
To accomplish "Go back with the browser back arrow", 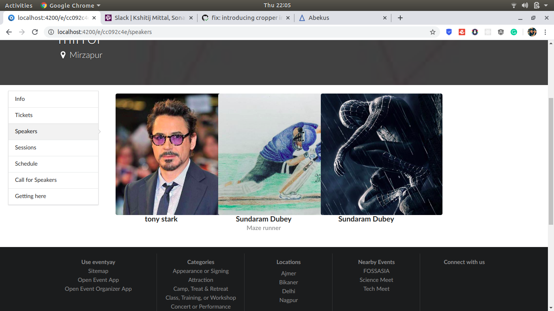I will pyautogui.click(x=9, y=32).
